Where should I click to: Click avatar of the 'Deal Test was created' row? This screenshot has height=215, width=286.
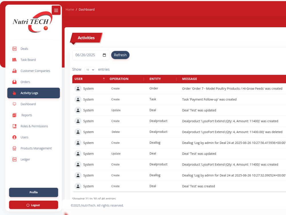[78, 186]
